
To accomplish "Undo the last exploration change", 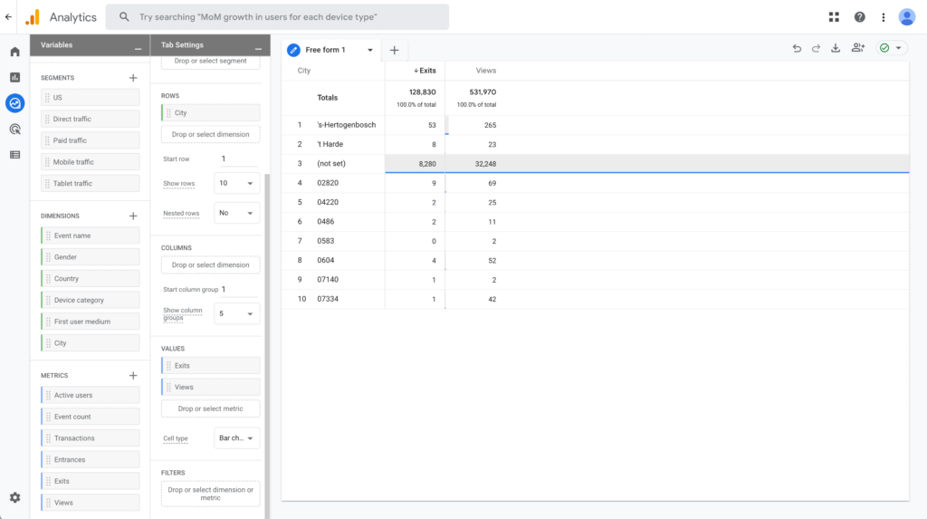I will 797,49.
